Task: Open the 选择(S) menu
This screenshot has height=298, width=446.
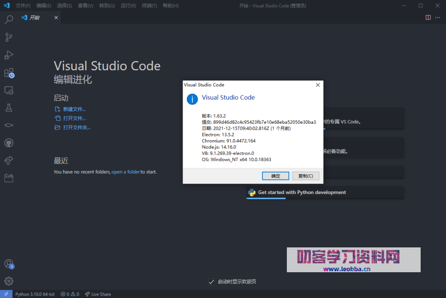Action: (x=65, y=6)
